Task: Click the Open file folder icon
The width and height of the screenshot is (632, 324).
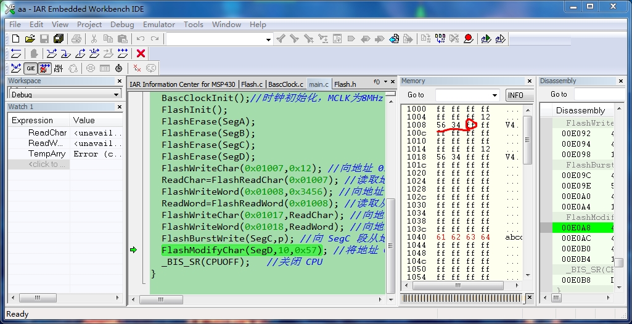Action: (30, 39)
